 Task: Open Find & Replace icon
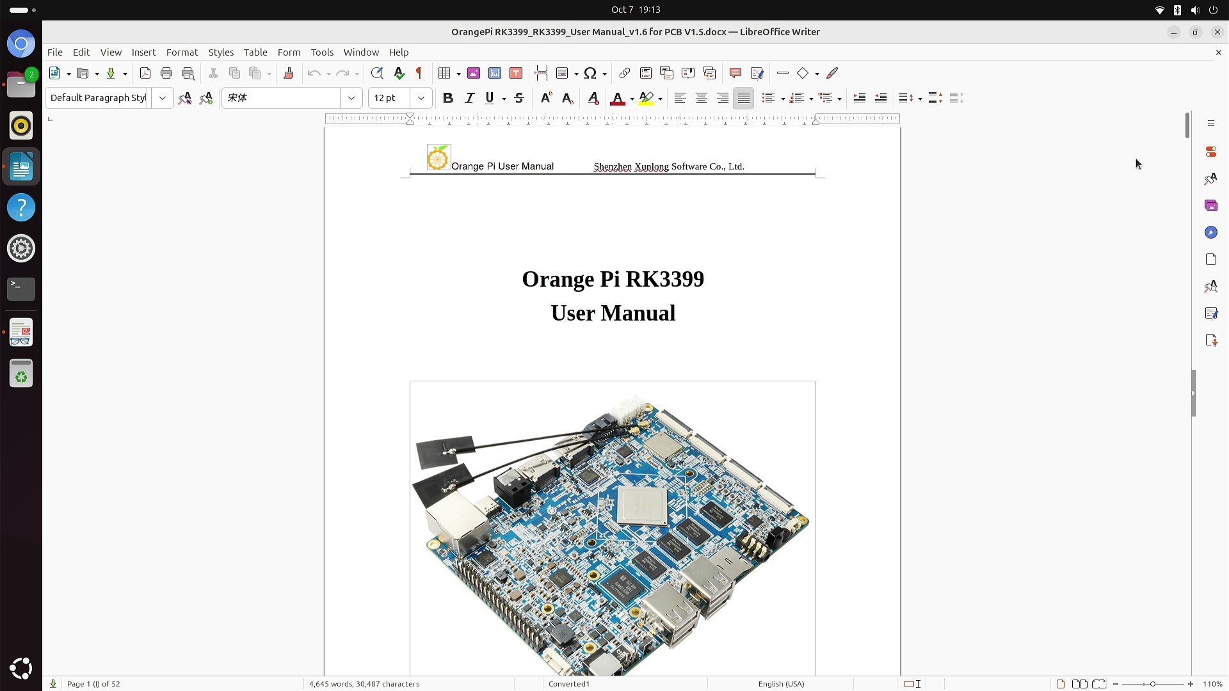tap(378, 73)
